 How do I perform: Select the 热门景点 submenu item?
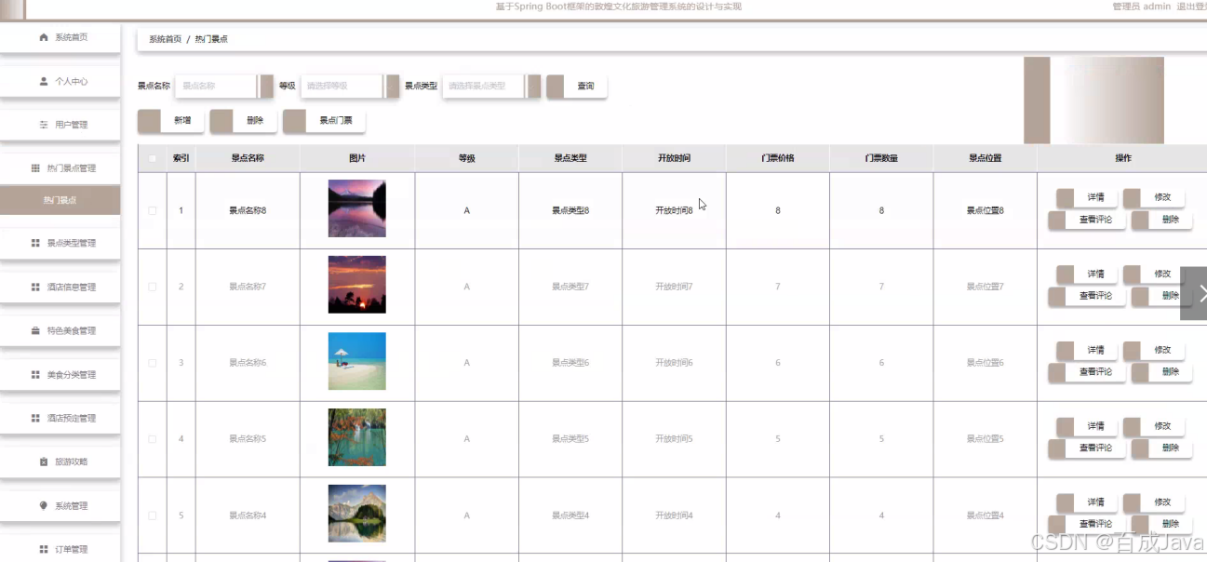[60, 200]
